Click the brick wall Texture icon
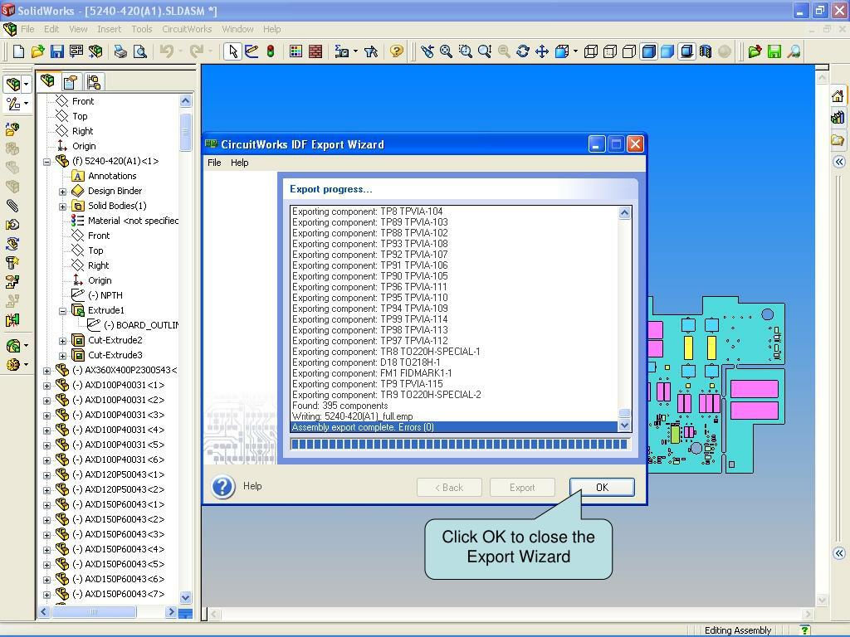 tap(315, 51)
